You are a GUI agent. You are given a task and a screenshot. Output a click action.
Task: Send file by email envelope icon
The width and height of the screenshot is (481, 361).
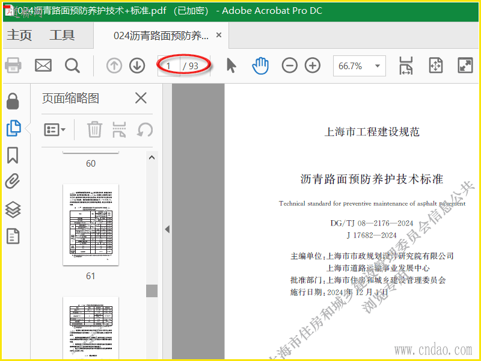click(43, 66)
